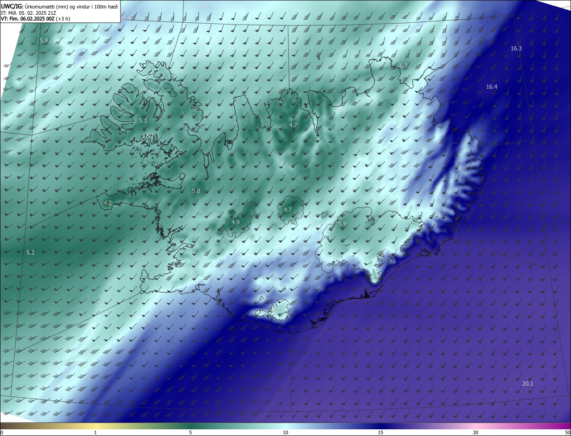
Task: Click the 16.3 value on the map
Action: [x=516, y=48]
